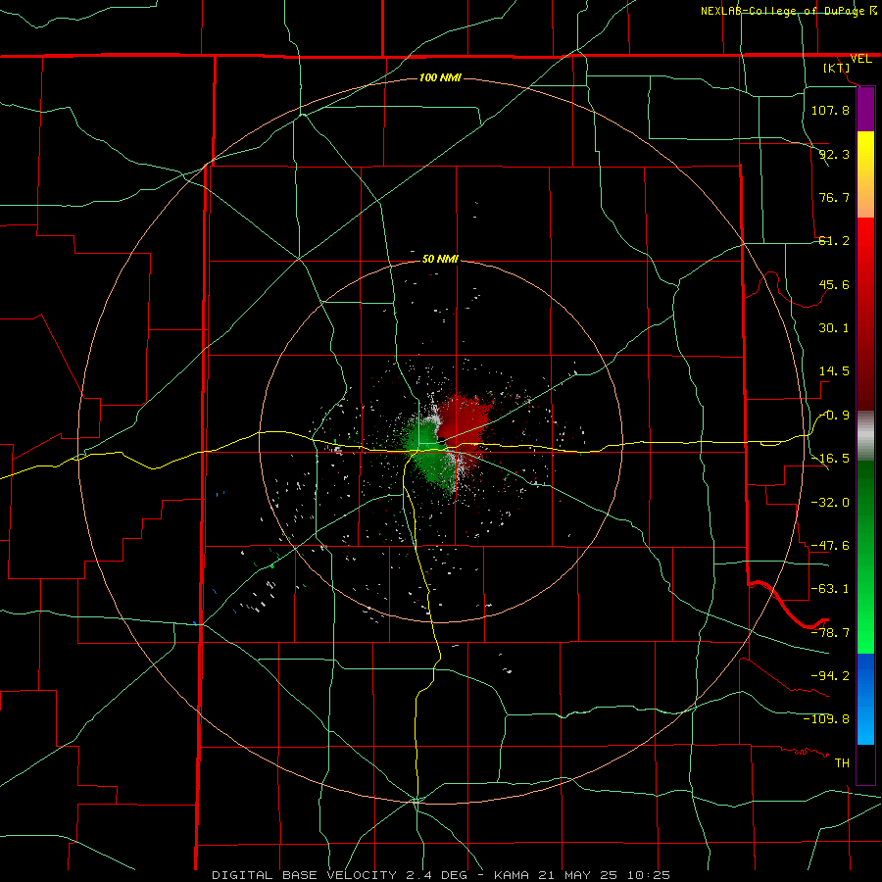Click the purple segment of the velocity color bar
This screenshot has width=882, height=882.
[x=865, y=110]
